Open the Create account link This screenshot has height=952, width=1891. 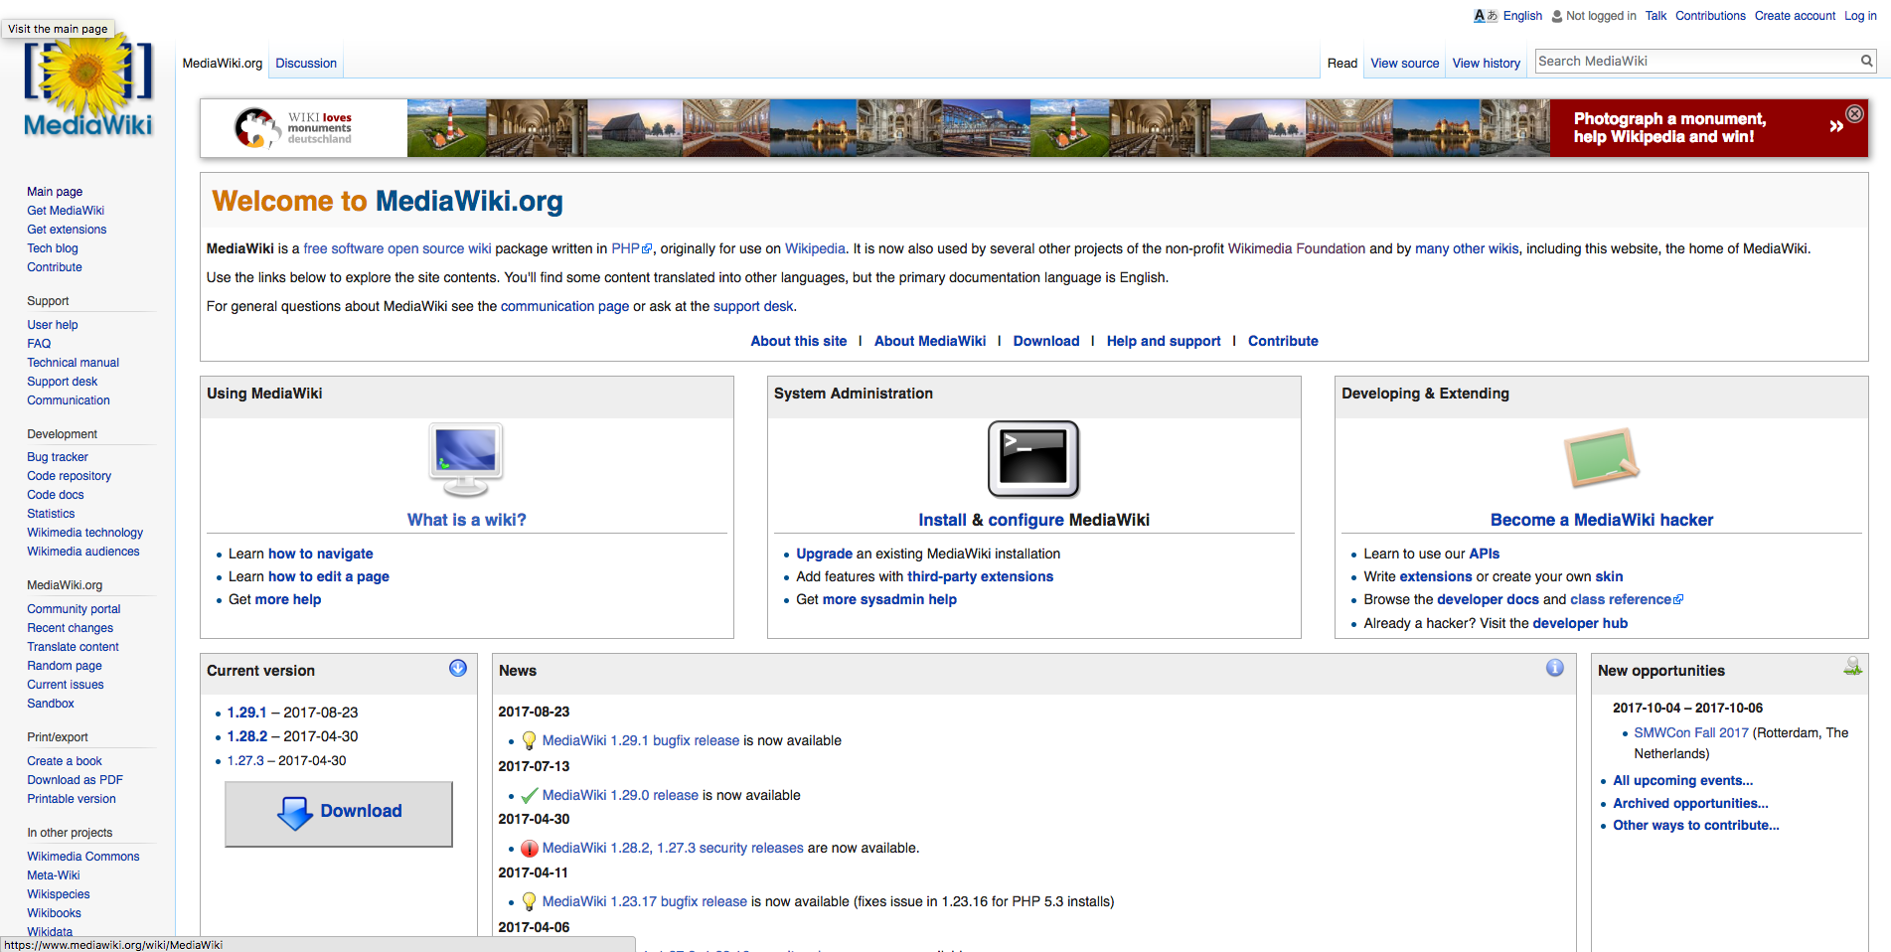click(x=1795, y=16)
